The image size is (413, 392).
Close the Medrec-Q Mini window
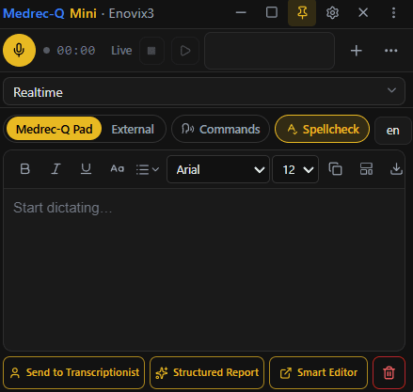(363, 13)
